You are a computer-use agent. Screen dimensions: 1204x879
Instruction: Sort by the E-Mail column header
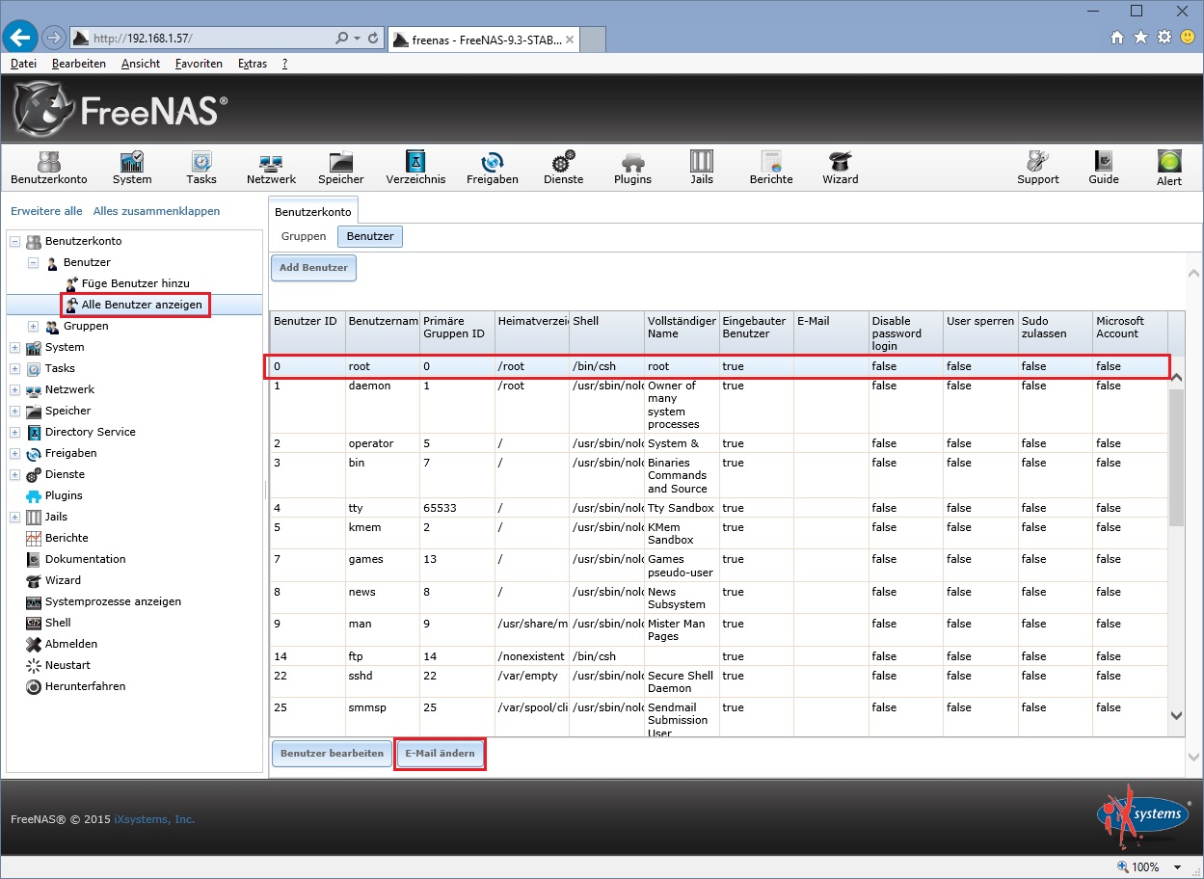[x=831, y=333]
